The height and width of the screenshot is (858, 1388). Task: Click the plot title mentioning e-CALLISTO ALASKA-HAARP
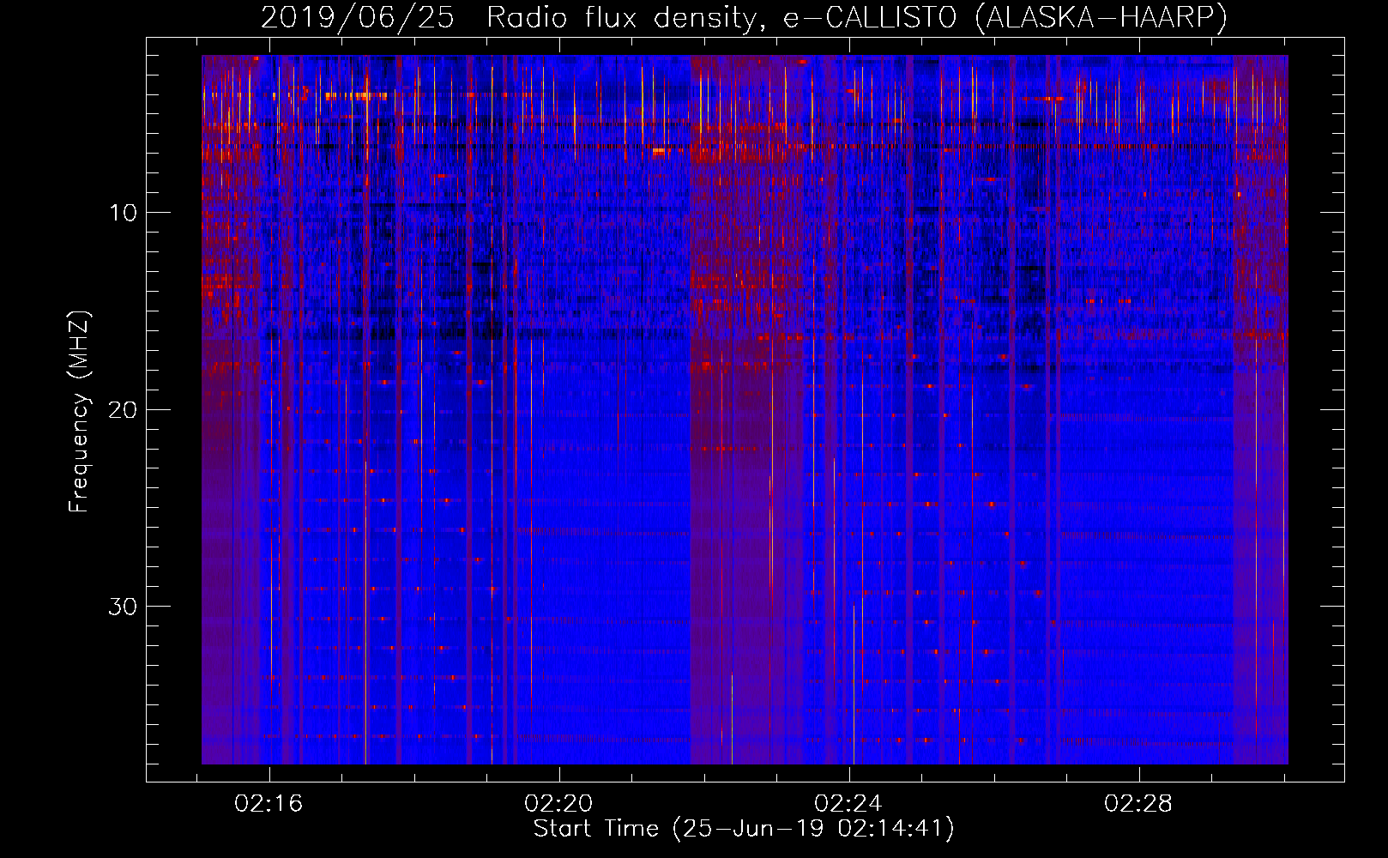tap(744, 17)
